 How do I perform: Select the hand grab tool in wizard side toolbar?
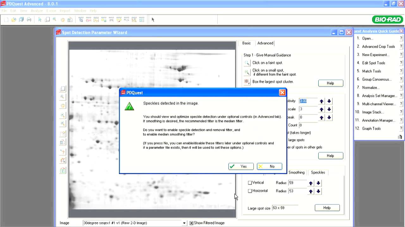63,106
